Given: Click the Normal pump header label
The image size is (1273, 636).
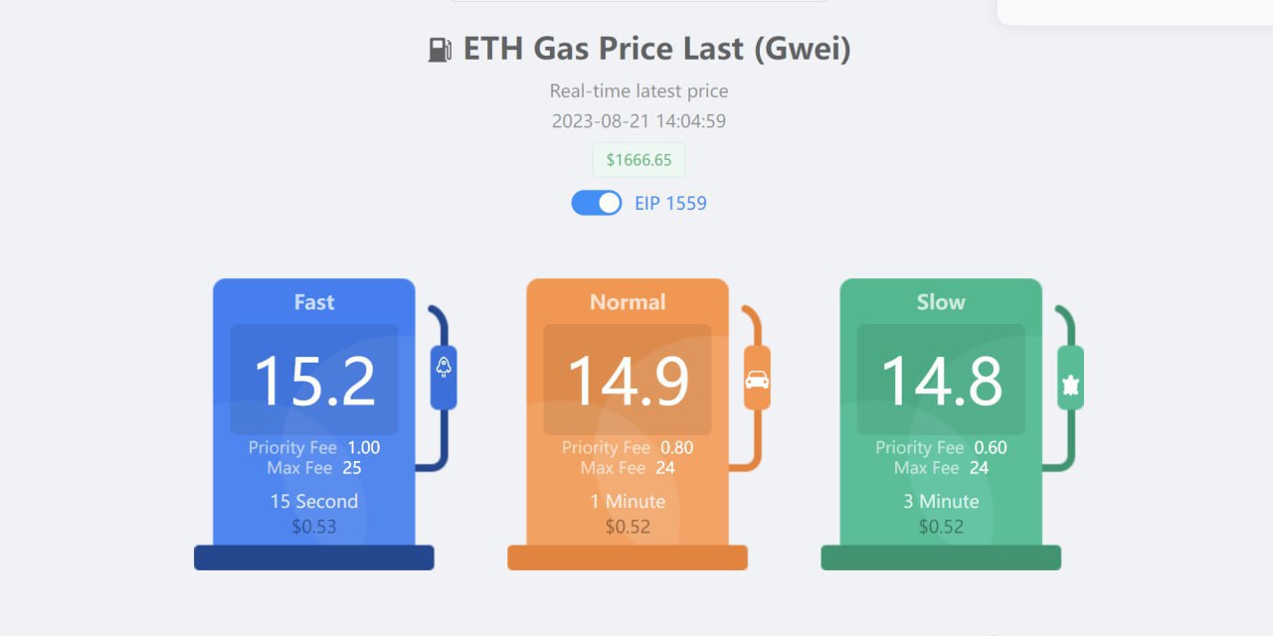Looking at the screenshot, I should point(628,302).
